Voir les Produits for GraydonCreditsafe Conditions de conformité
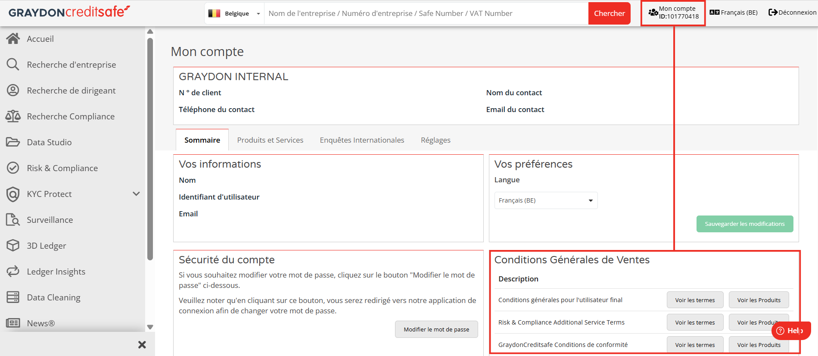 click(x=759, y=345)
